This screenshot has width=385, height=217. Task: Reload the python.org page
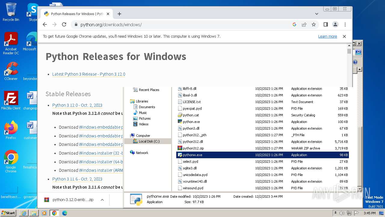64,24
